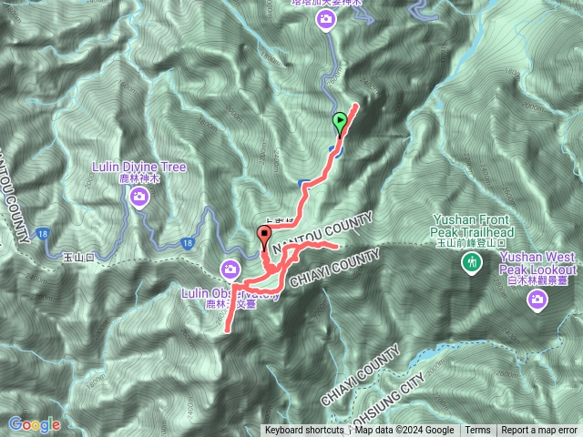Screen dimensions: 583x437
Task: Select the Lulin Divine Tree text label
Action: pyautogui.click(x=139, y=167)
